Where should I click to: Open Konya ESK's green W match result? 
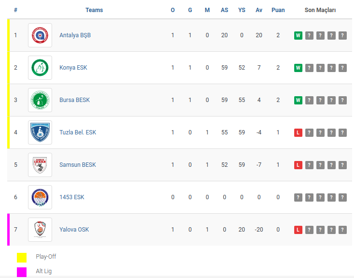click(x=298, y=68)
